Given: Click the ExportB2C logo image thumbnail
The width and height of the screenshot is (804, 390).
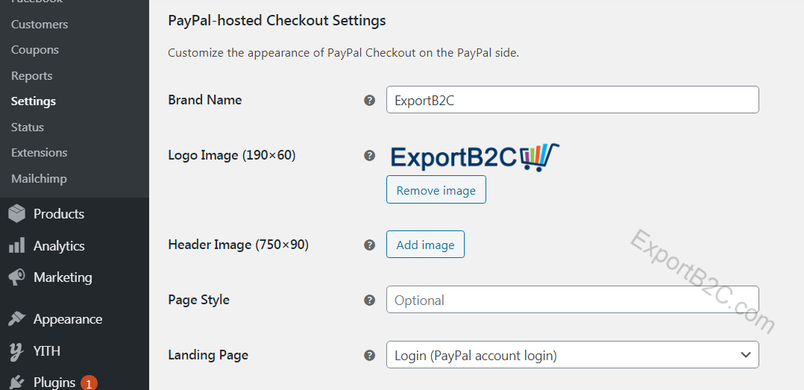Looking at the screenshot, I should coord(475,157).
